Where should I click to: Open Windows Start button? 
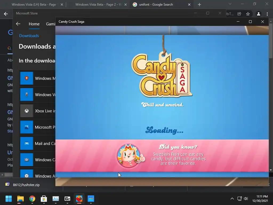click(x=9, y=199)
